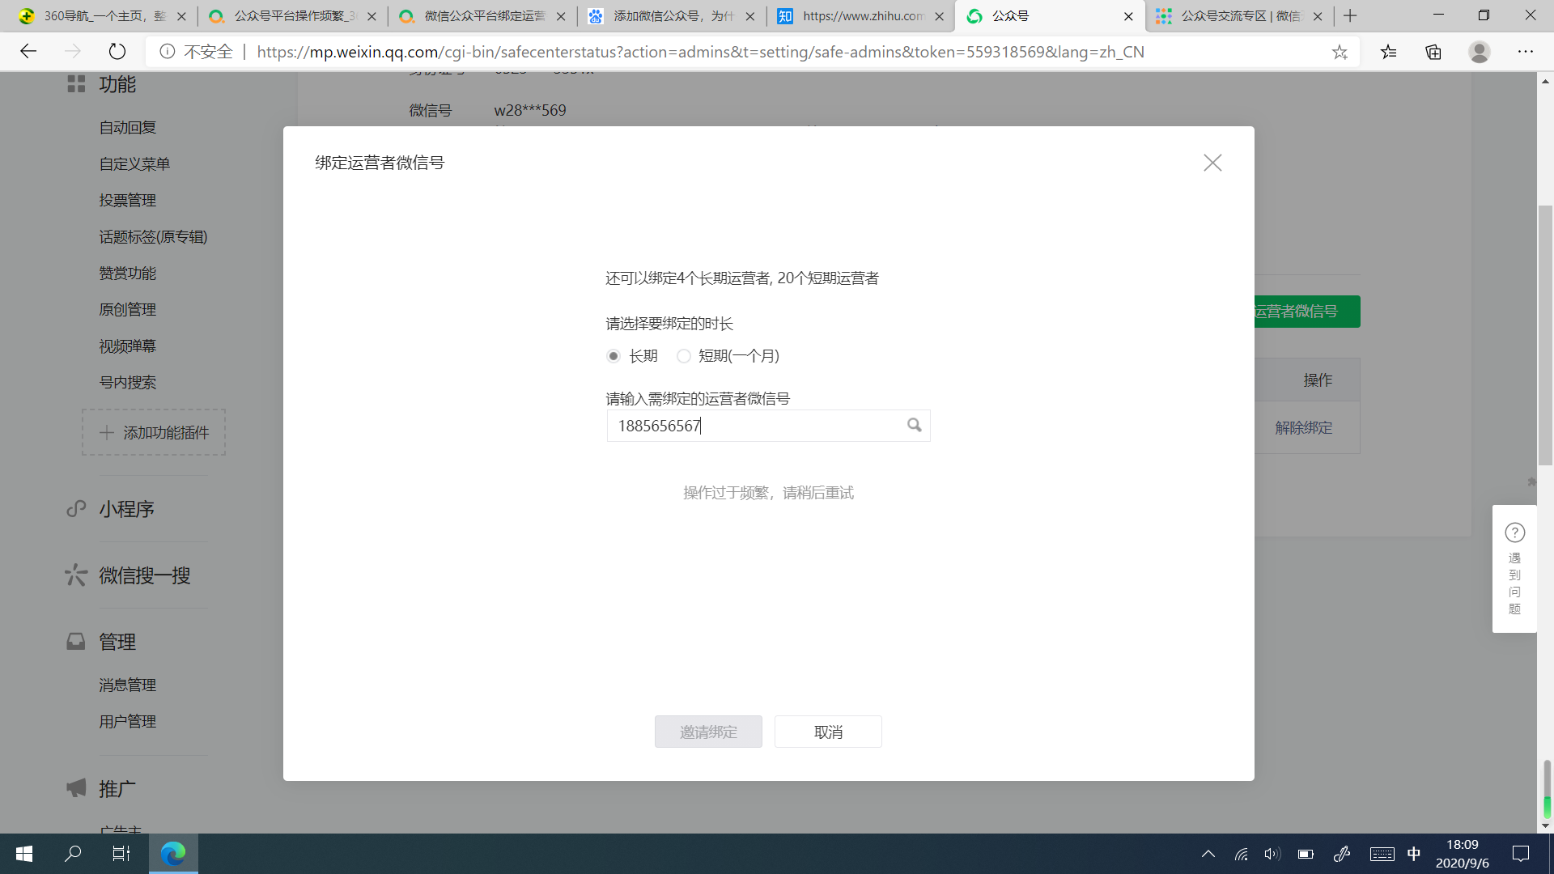
Task: Select the 长期 radio option
Action: (614, 356)
